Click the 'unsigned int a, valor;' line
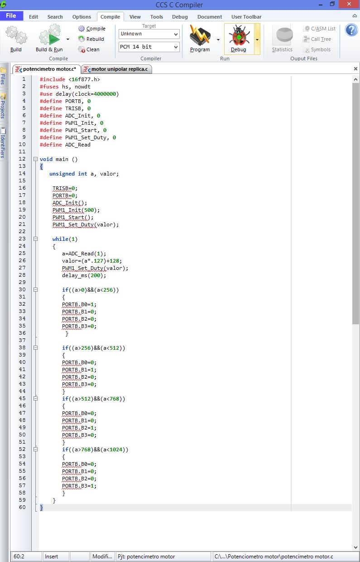This screenshot has width=360, height=562. 84,174
